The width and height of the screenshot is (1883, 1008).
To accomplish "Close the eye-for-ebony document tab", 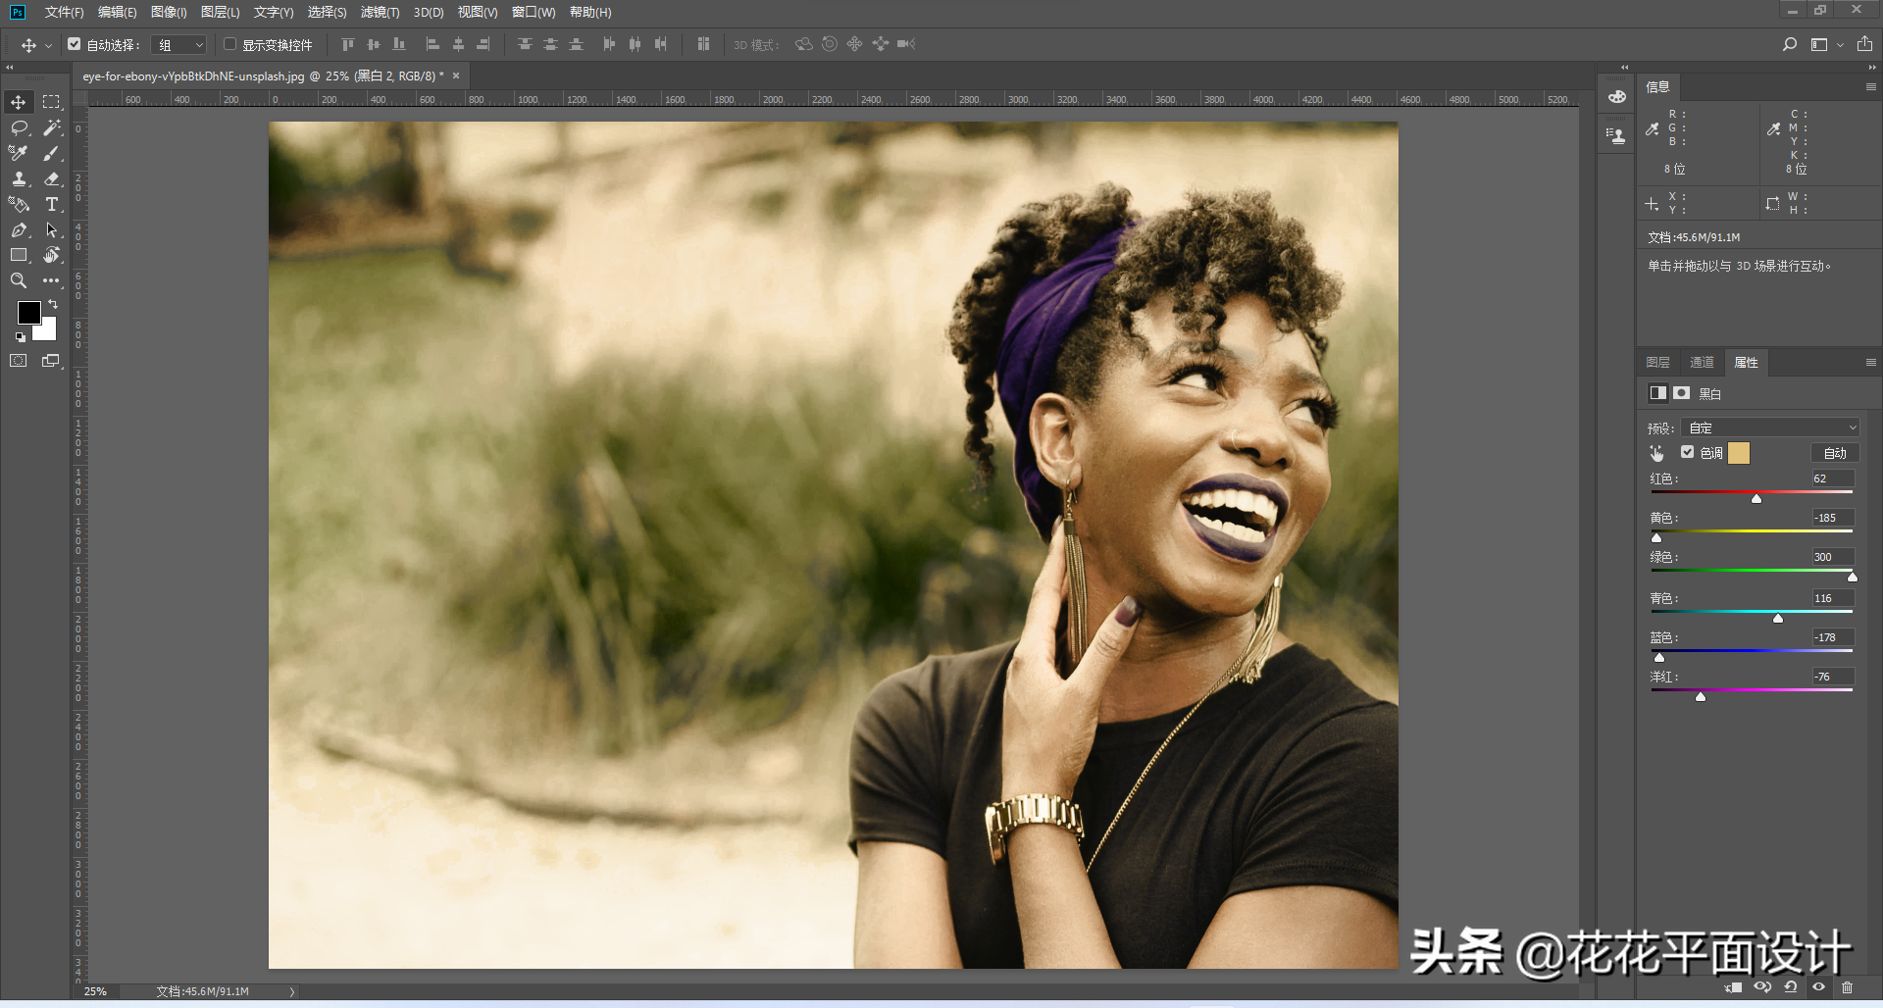I will 456,76.
